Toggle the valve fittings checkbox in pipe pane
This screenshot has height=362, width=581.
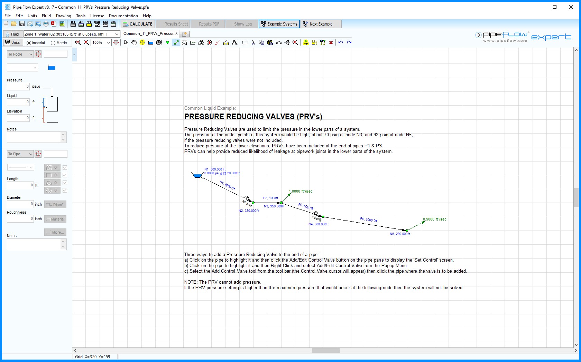(65, 167)
